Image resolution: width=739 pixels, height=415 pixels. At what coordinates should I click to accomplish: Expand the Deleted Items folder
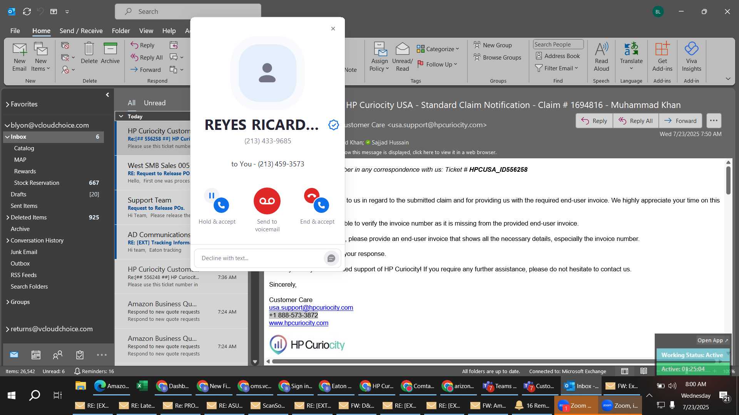click(x=7, y=217)
